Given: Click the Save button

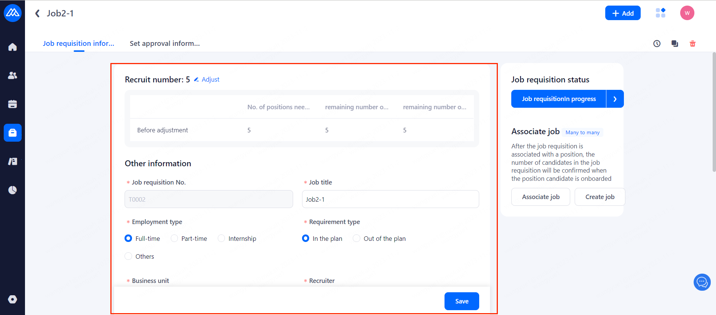Looking at the screenshot, I should click(461, 301).
